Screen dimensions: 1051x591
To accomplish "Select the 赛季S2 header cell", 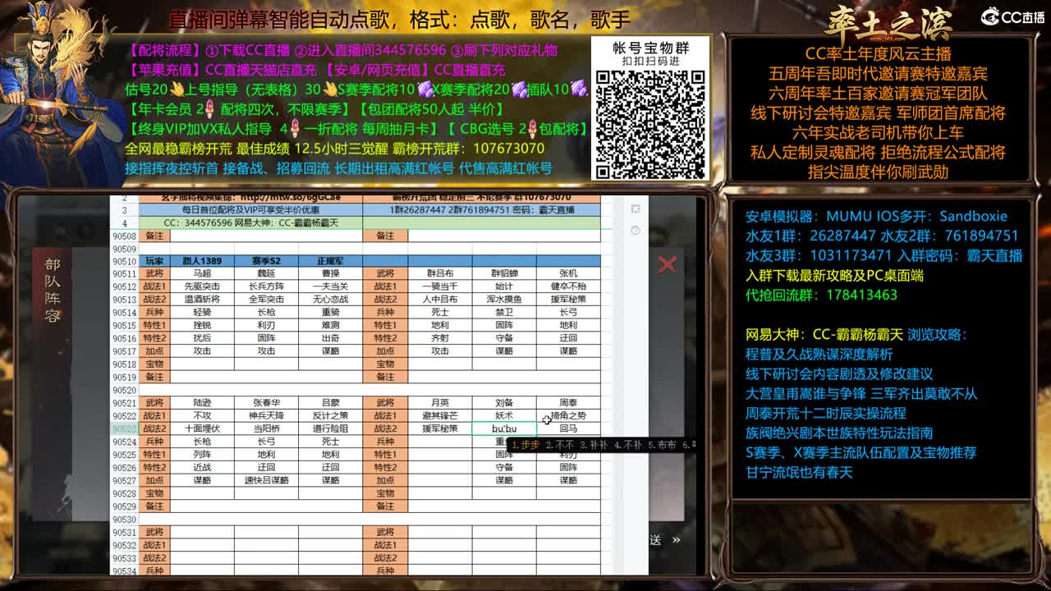I will point(266,261).
